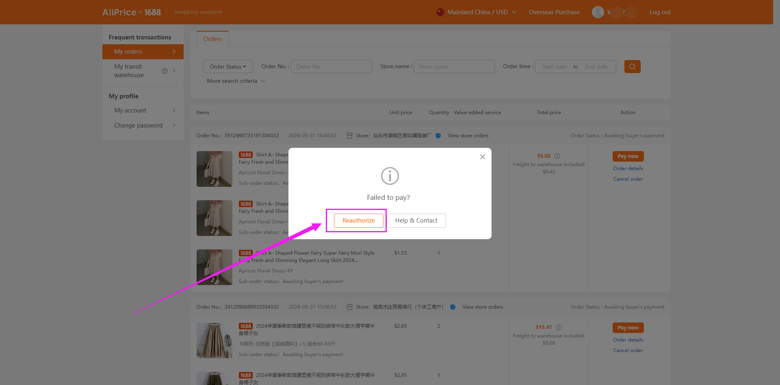Click khaki pleated skirt thumbnail
The height and width of the screenshot is (385, 780).
click(214, 340)
